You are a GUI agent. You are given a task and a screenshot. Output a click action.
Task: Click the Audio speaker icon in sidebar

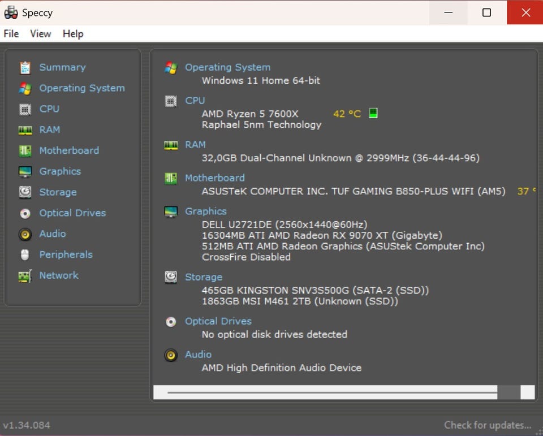25,234
